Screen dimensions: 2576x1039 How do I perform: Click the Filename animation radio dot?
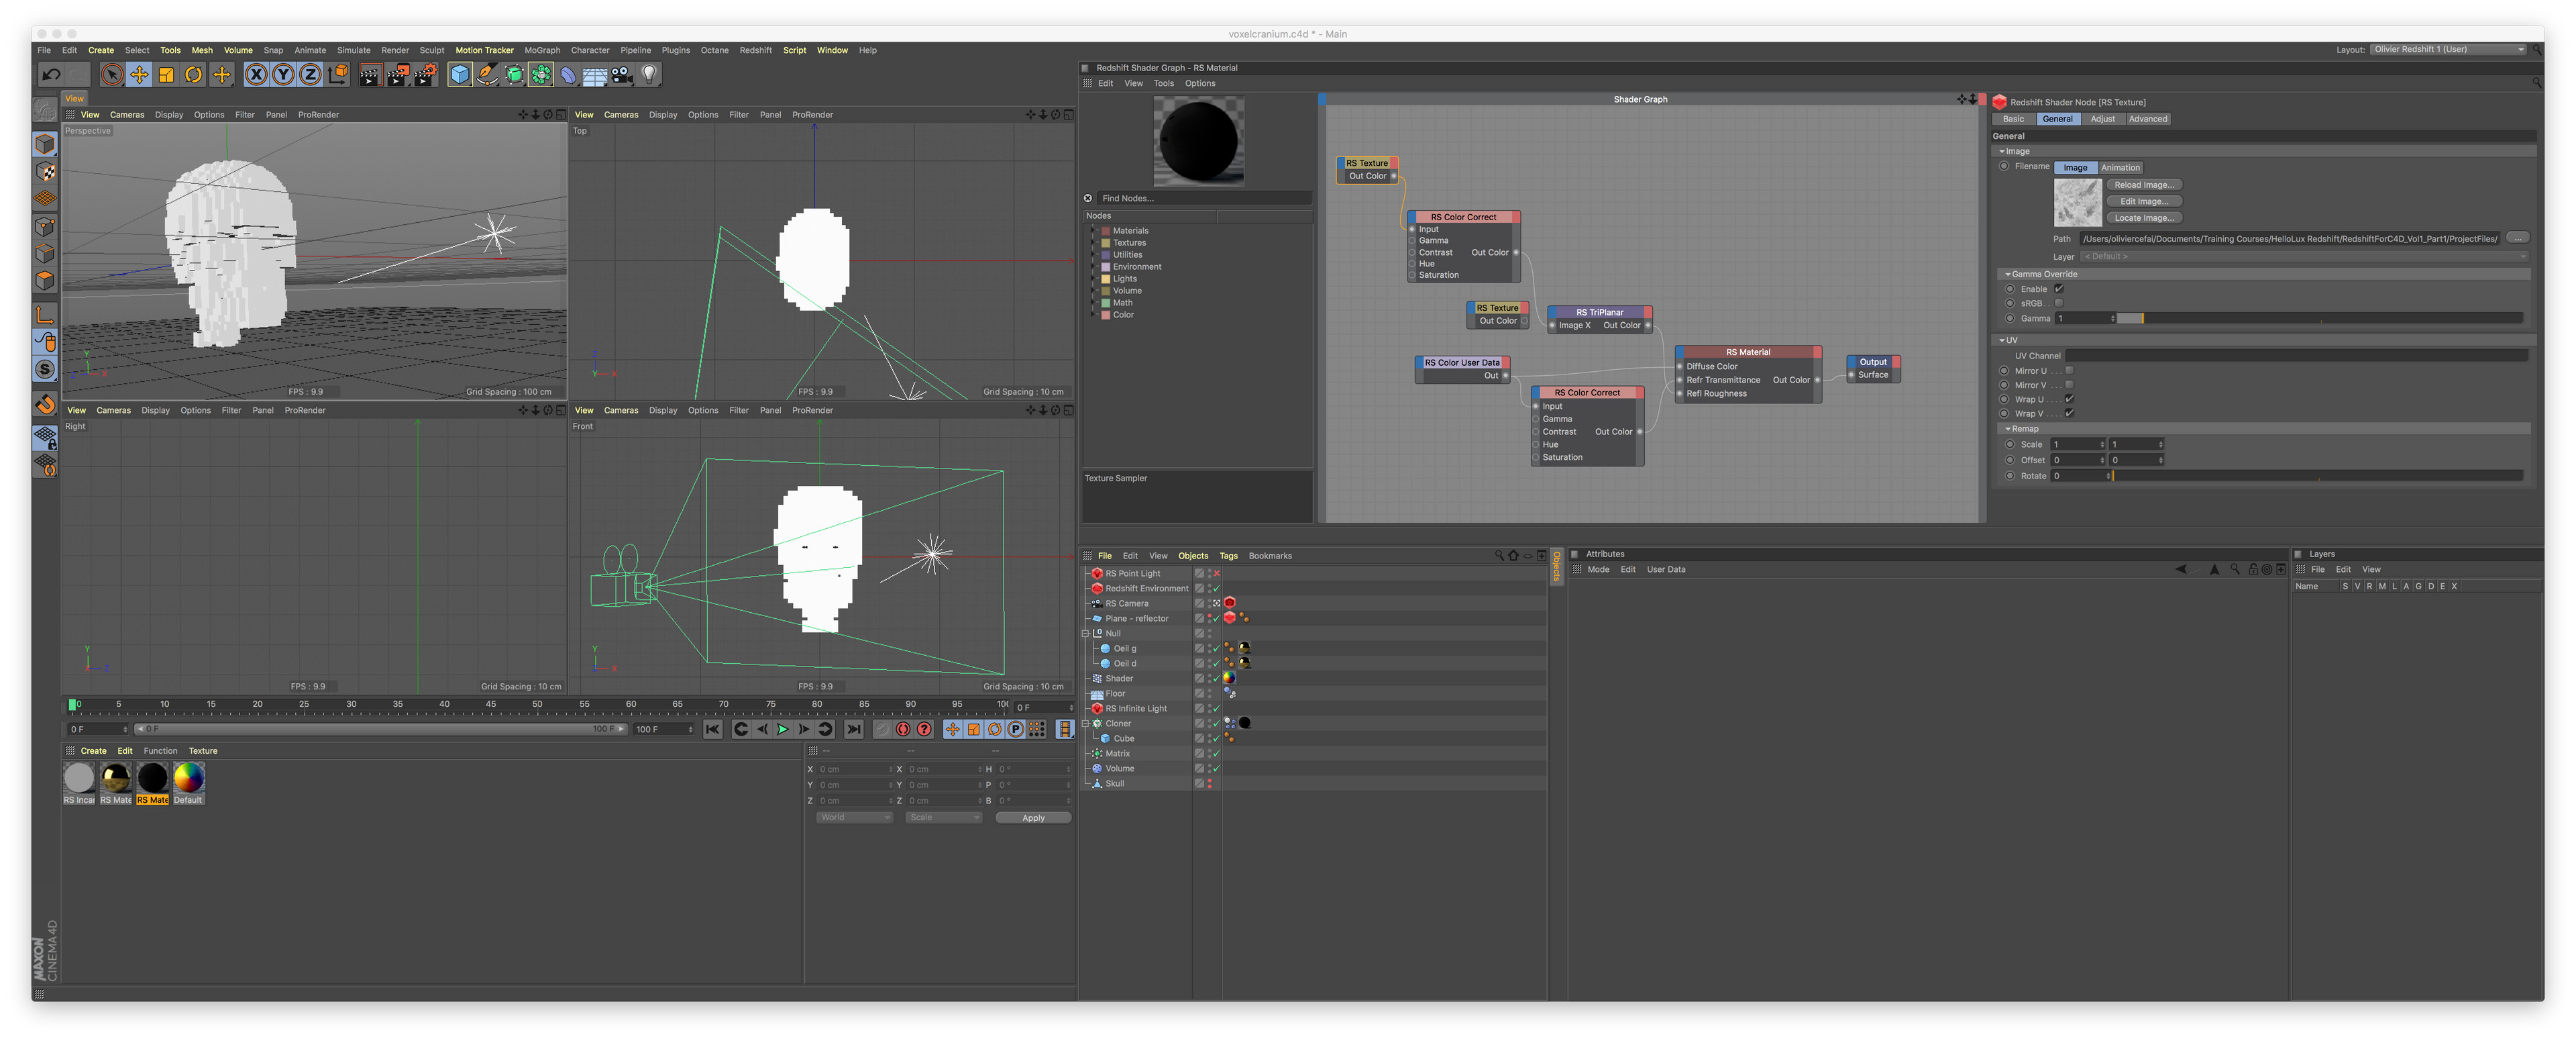click(x=2004, y=166)
